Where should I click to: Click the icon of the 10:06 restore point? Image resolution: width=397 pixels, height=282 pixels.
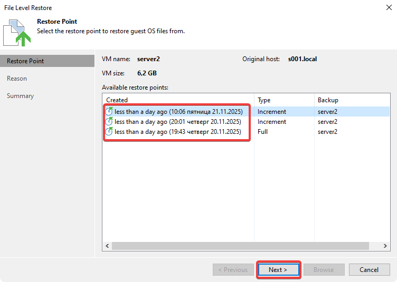[109, 111]
